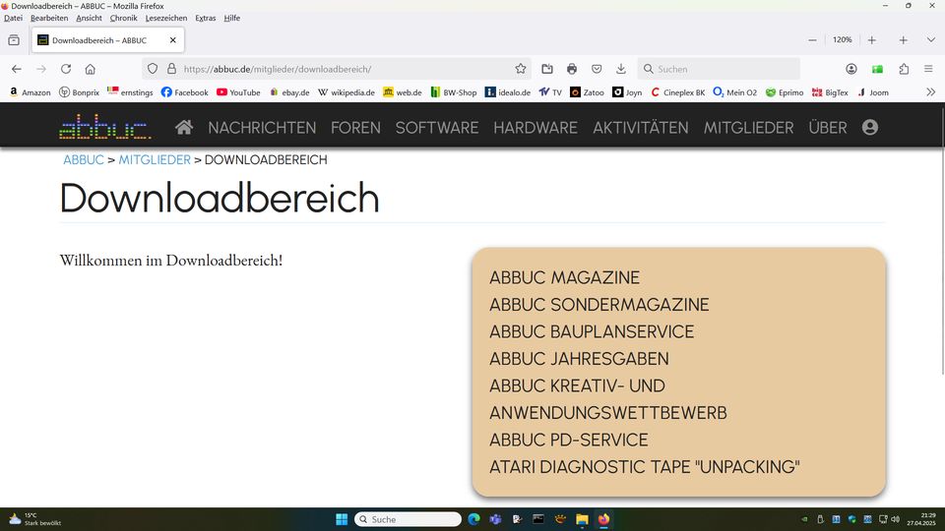The width and height of the screenshot is (945, 531).
Task: Reload the page with the refresh icon
Action: (66, 69)
